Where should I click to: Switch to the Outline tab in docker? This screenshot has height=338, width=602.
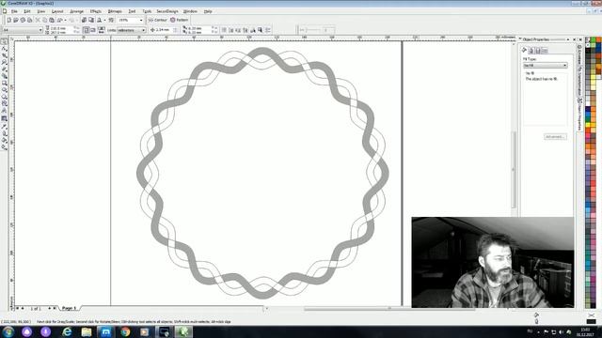tap(531, 50)
